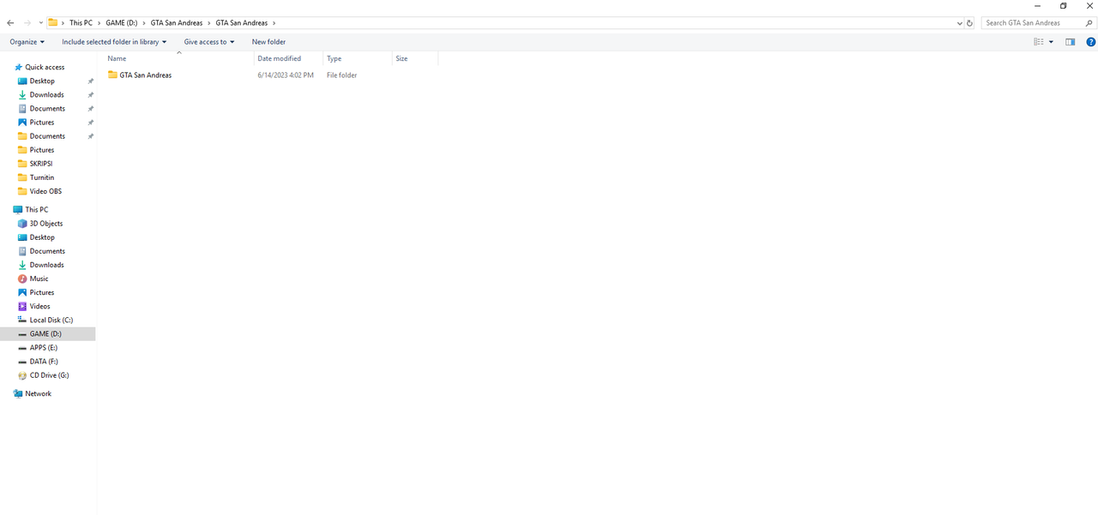Click the 6/14/2023 4:02 PM date cell
The image size is (1098, 515).
click(x=285, y=75)
